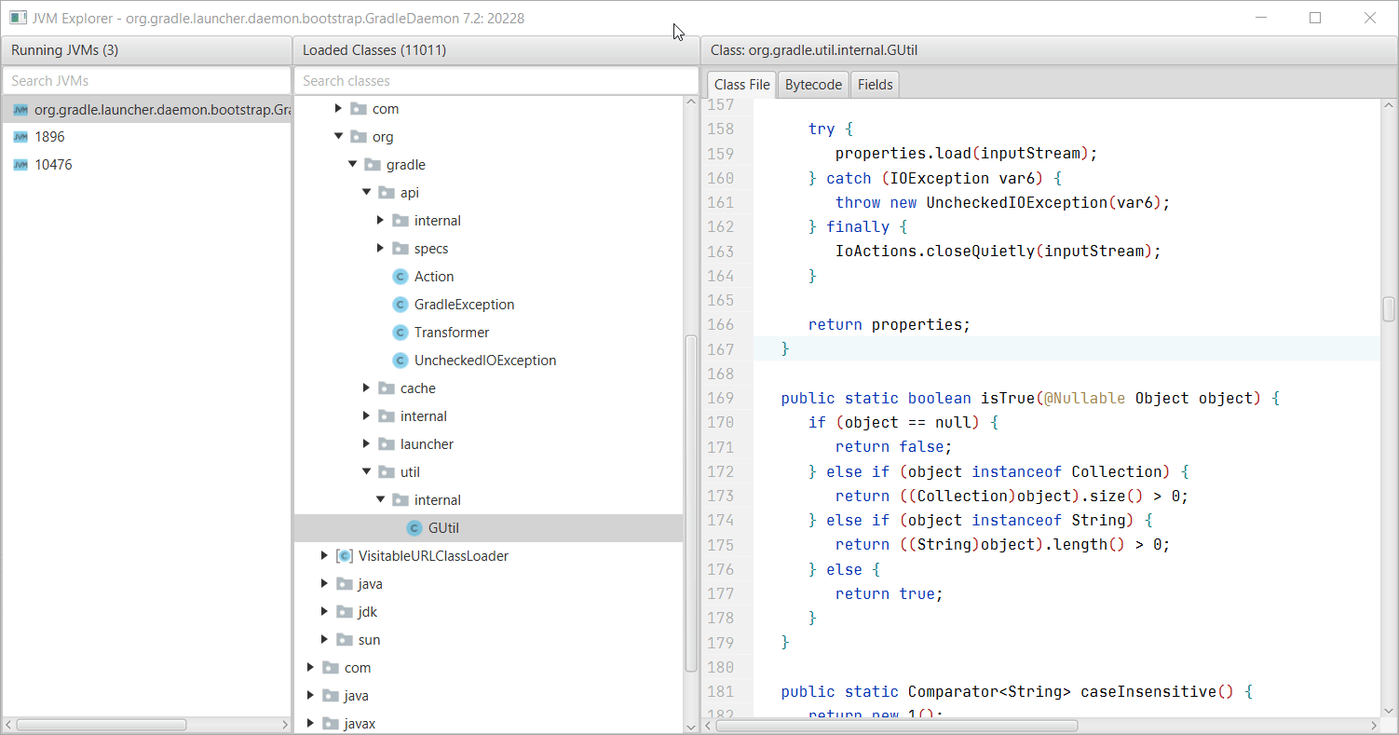Click the vertical scrollbar thumb in code view
Screen dimensions: 1399x735
coord(1388,309)
